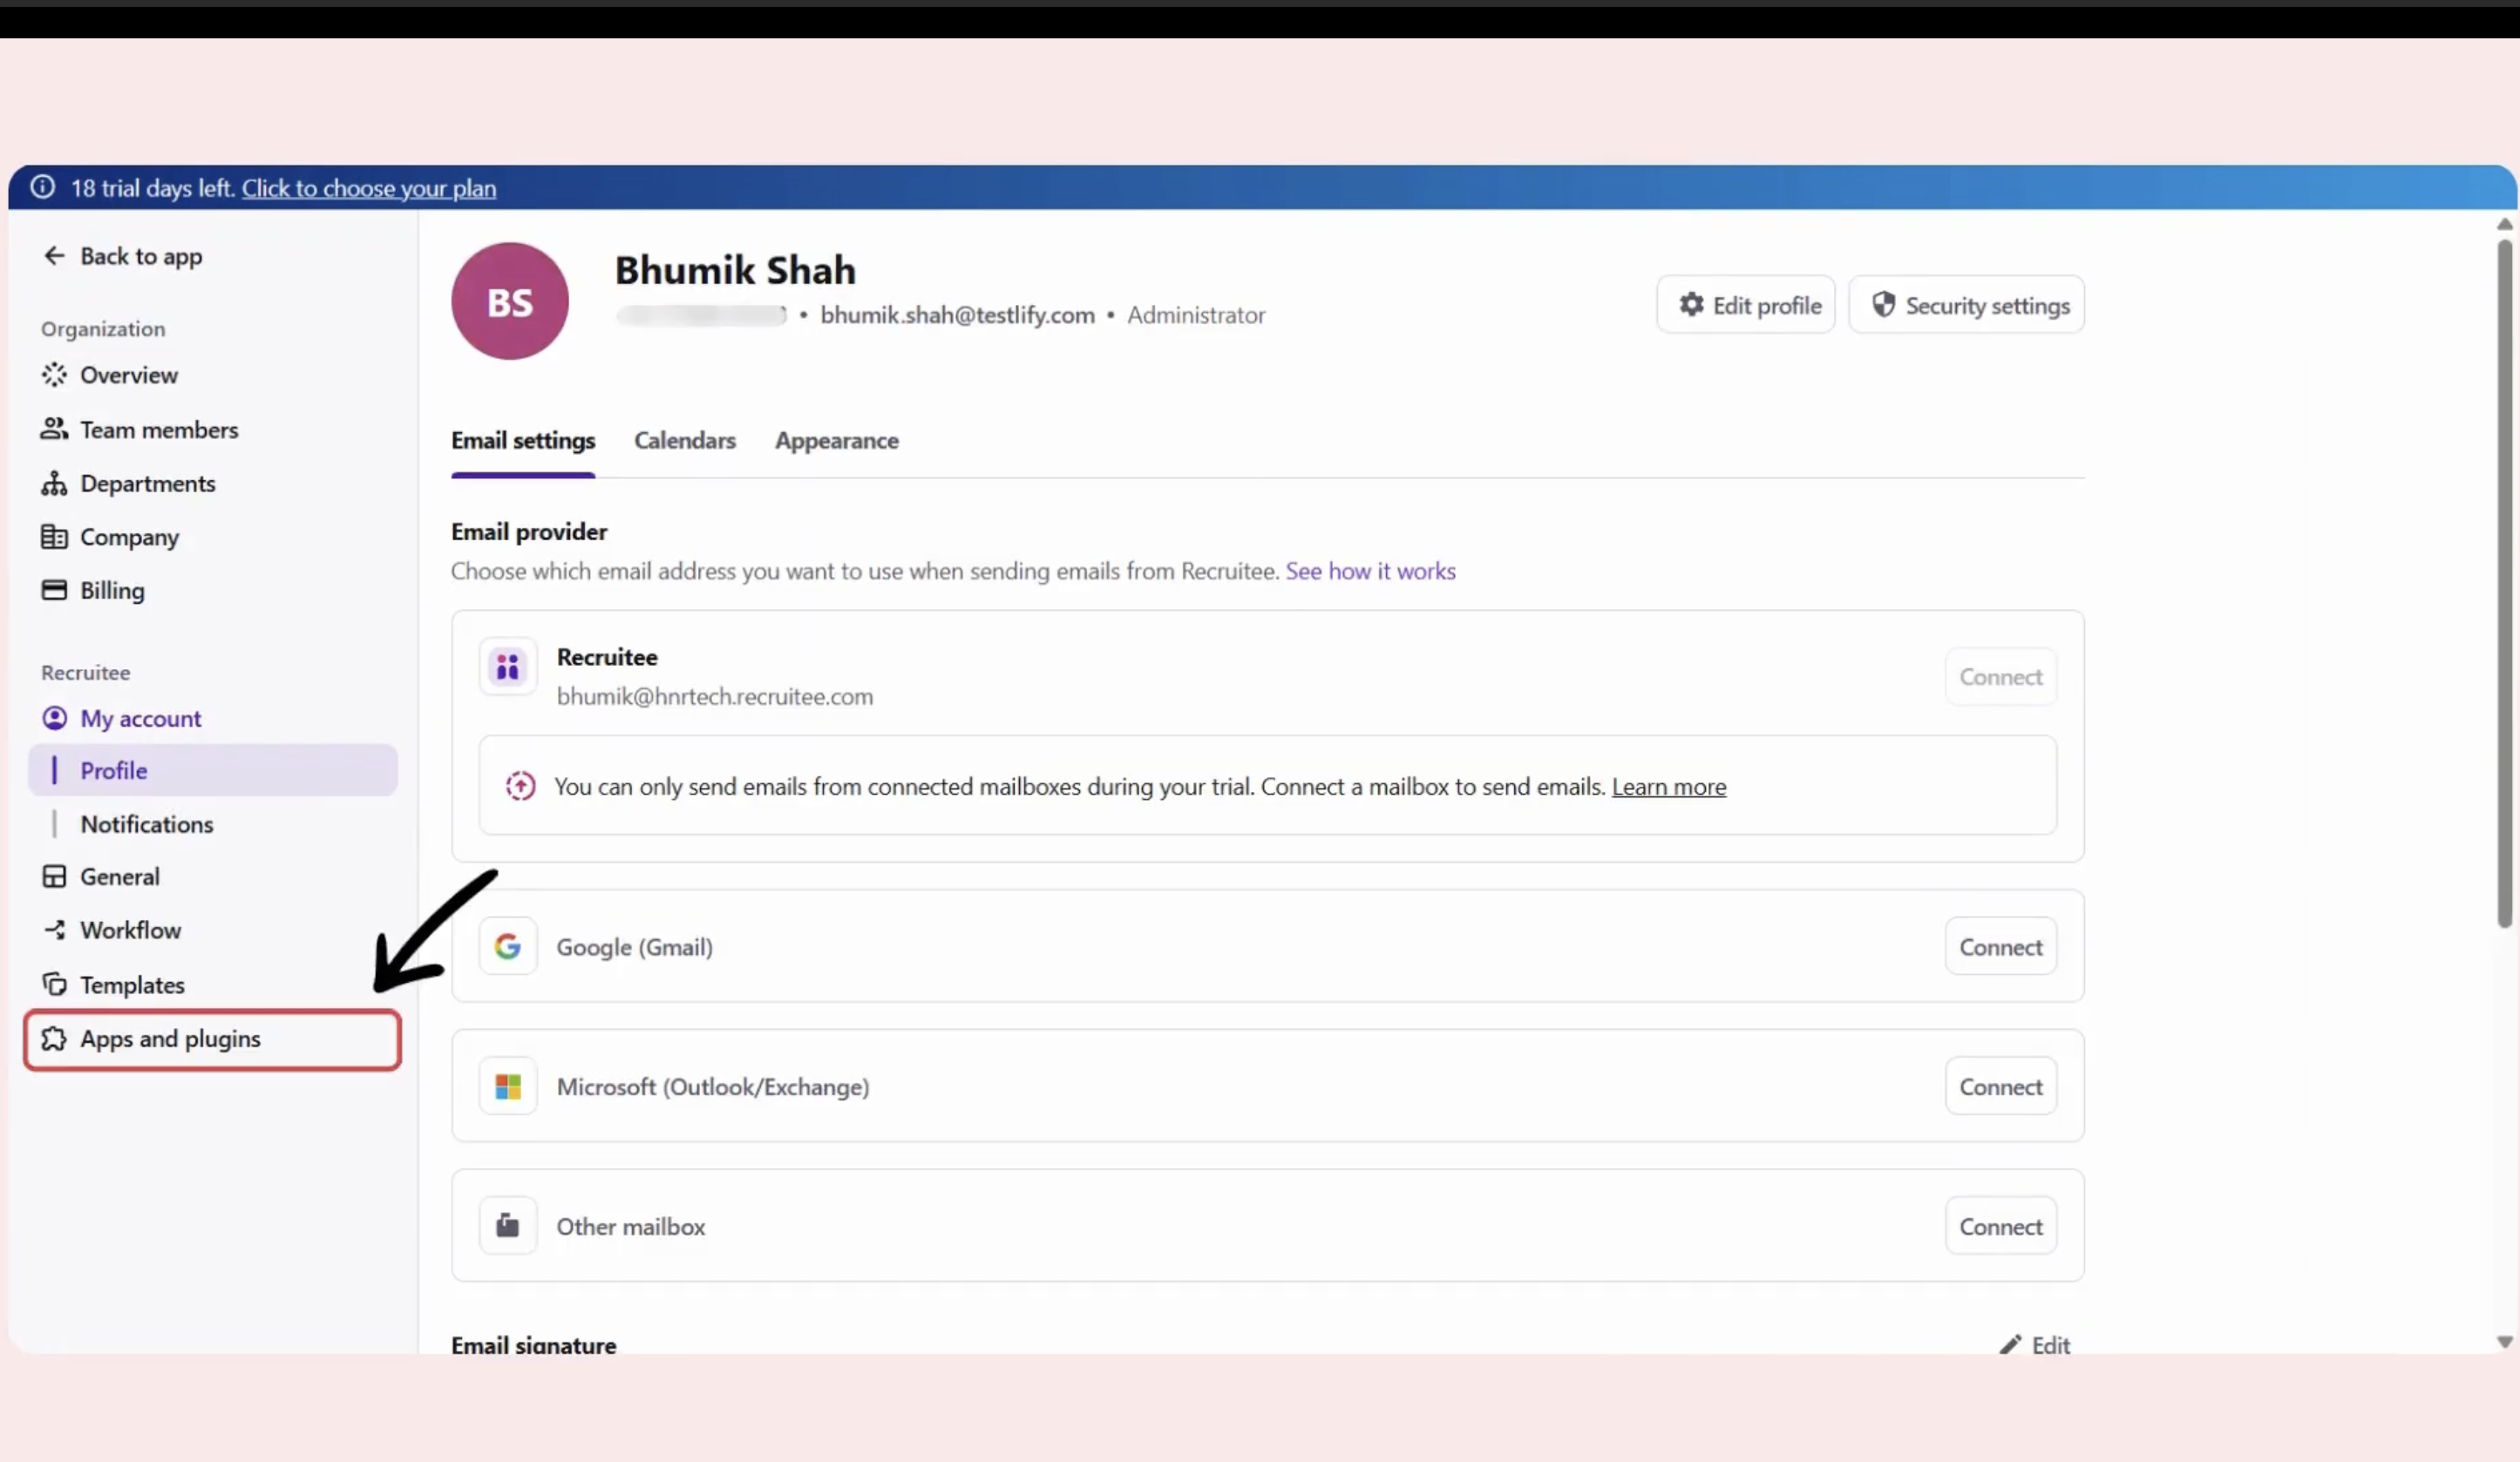Open Notifications under My account
2520x1462 pixels.
[x=146, y=824]
